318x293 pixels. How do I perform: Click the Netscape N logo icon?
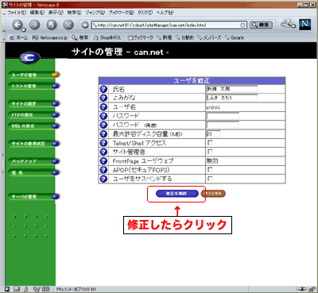[x=305, y=25]
